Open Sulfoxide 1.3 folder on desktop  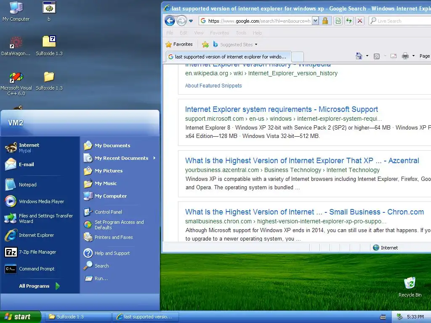pos(49,81)
